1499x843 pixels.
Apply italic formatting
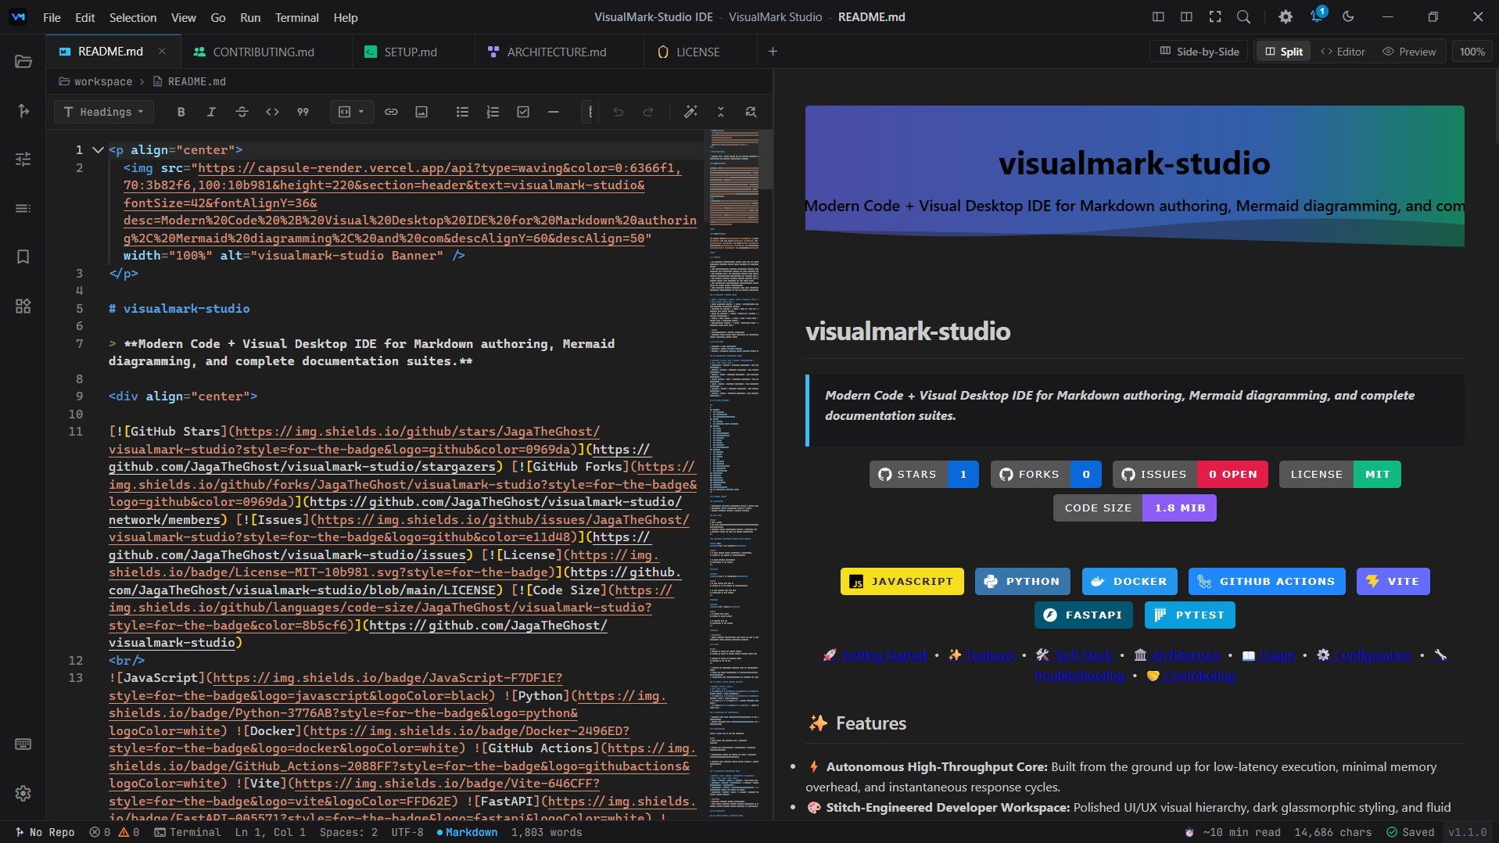211,112
